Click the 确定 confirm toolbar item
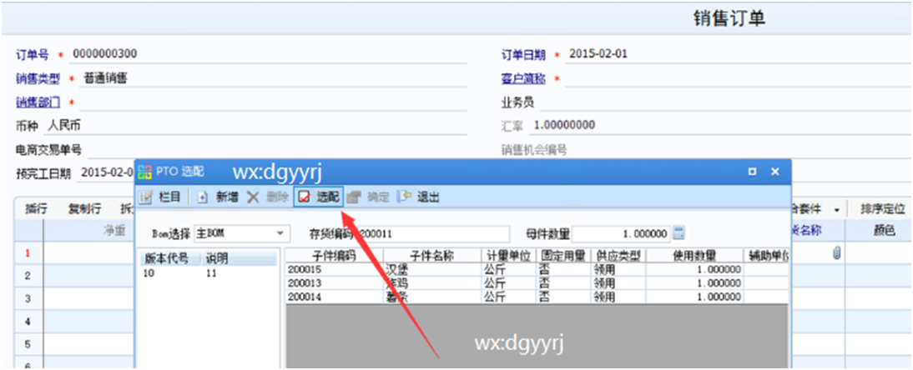Image resolution: width=913 pixels, height=370 pixels. (x=368, y=197)
